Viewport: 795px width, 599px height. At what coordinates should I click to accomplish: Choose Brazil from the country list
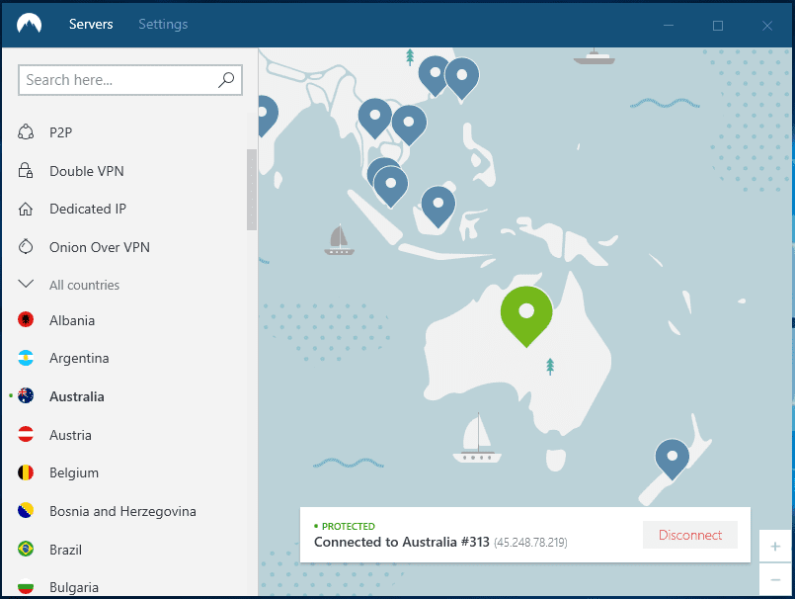pos(65,550)
